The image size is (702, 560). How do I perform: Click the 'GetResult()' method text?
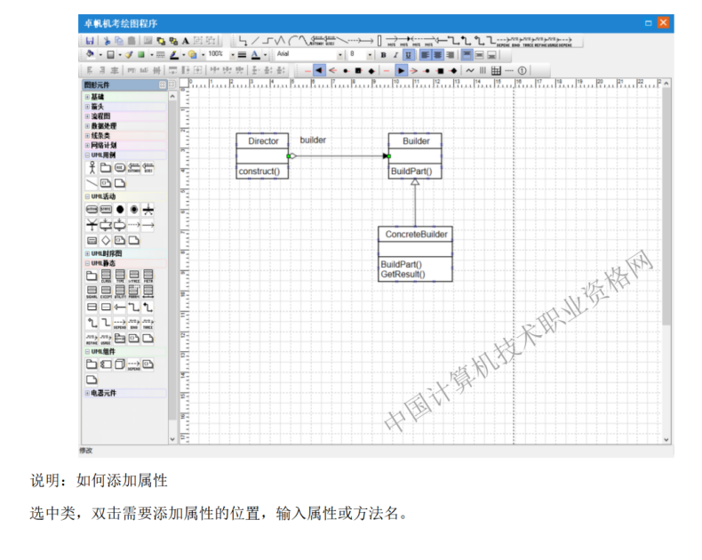[x=403, y=274]
